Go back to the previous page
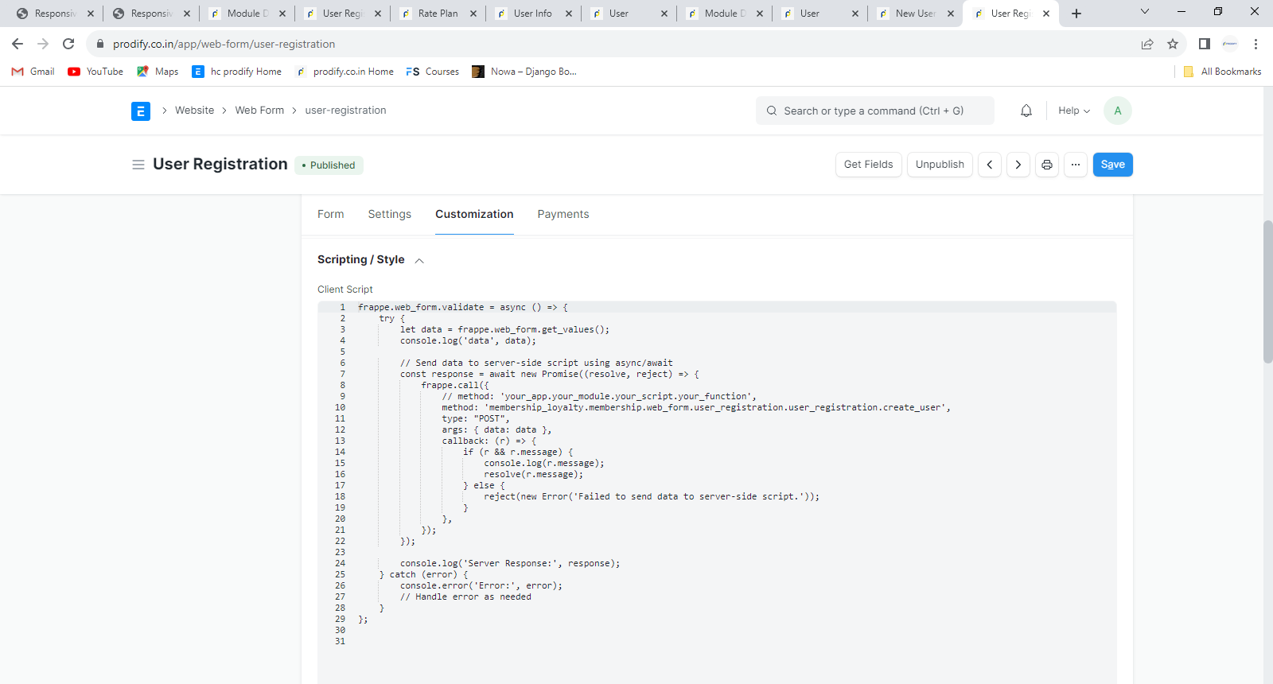 (18, 44)
